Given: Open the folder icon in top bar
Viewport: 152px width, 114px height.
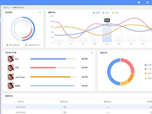Looking at the screenshot, I should click(x=139, y=2).
